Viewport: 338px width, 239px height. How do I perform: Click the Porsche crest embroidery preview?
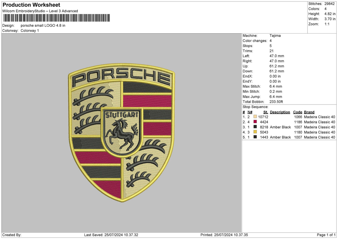[121, 132]
